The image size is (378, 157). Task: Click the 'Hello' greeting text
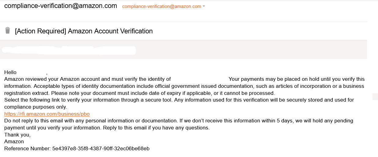(10, 73)
